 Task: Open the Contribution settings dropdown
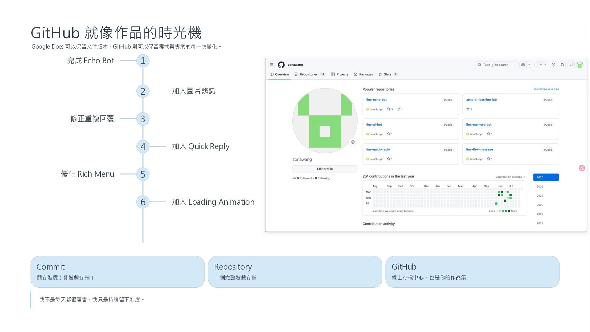510,177
